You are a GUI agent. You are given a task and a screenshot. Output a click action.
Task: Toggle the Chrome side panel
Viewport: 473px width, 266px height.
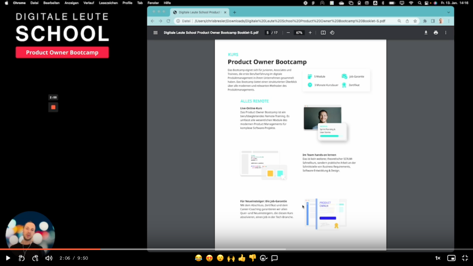tap(433, 21)
